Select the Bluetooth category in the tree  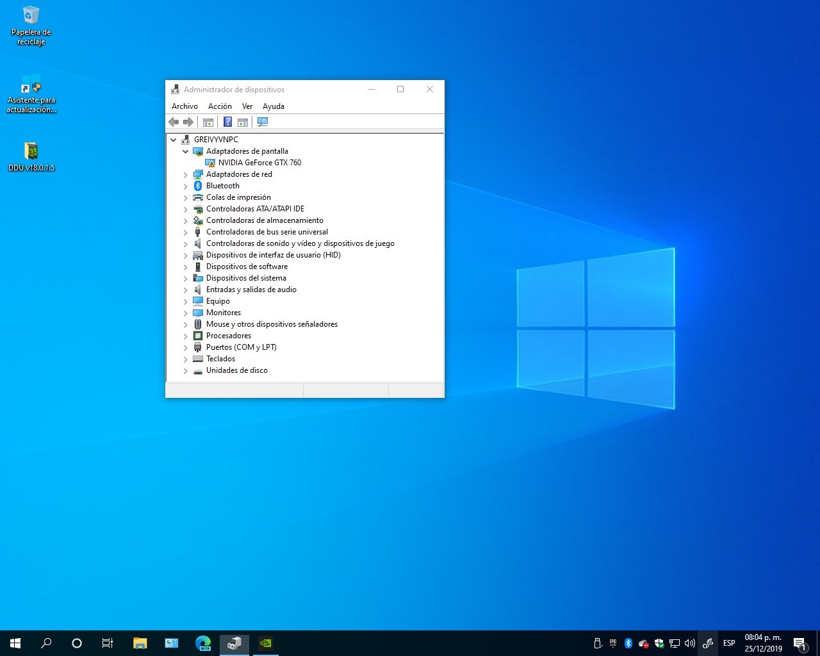click(x=222, y=186)
